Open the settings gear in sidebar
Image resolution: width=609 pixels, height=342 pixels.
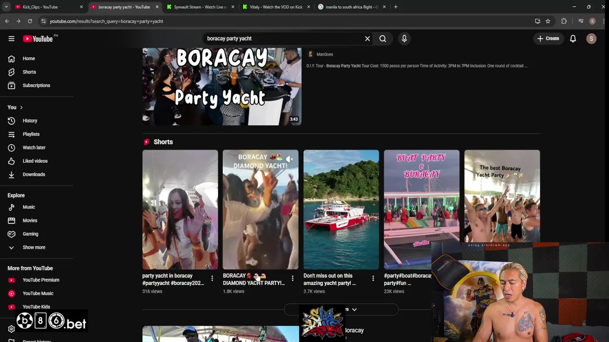click(x=11, y=329)
